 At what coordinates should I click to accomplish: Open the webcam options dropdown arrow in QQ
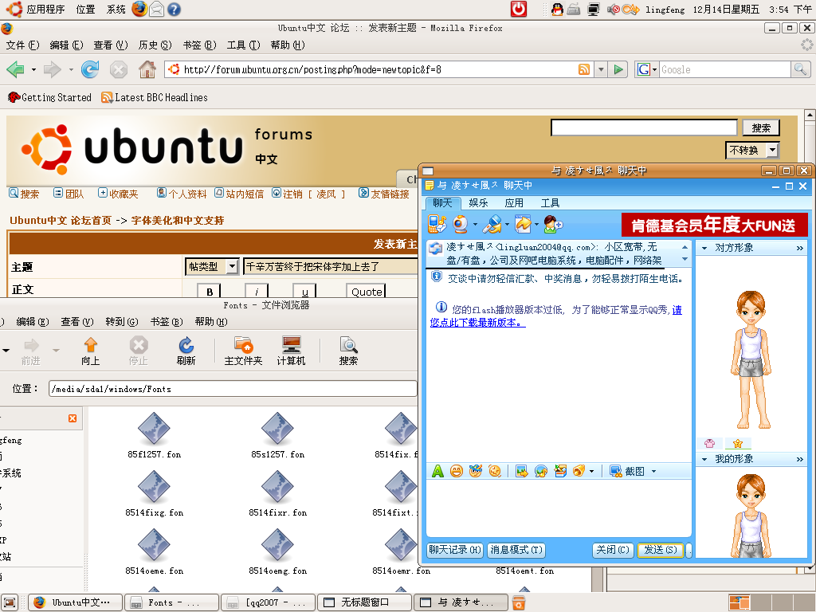[475, 225]
